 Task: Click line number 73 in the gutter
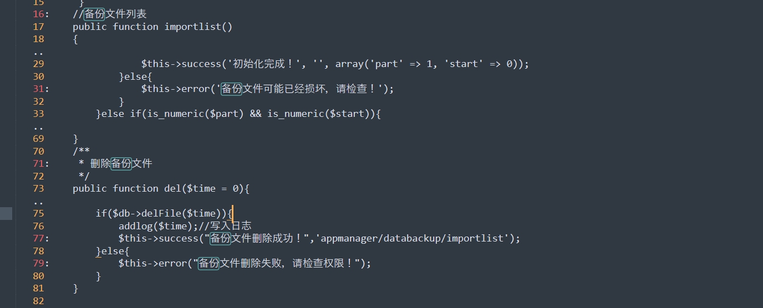[38, 188]
